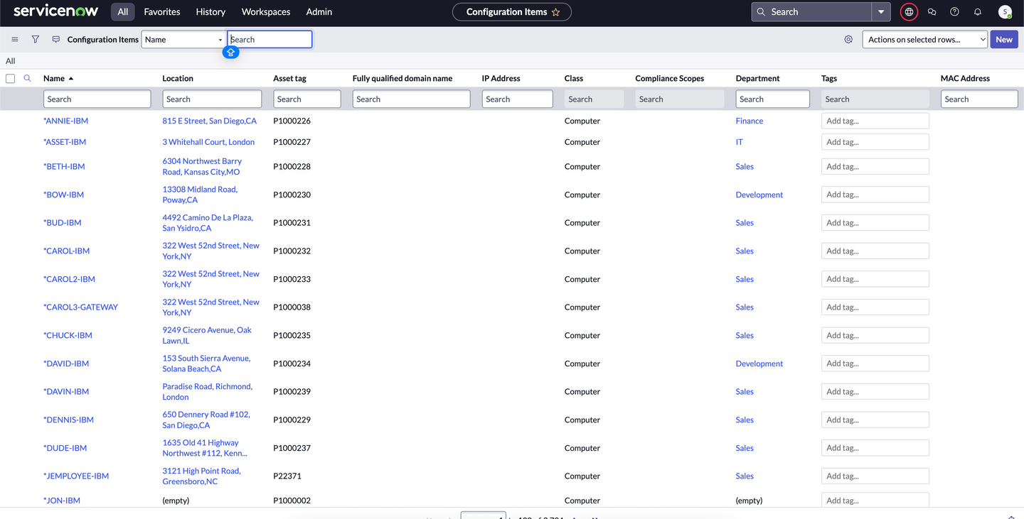
Task: Open the Admin menu
Action: pos(319,12)
